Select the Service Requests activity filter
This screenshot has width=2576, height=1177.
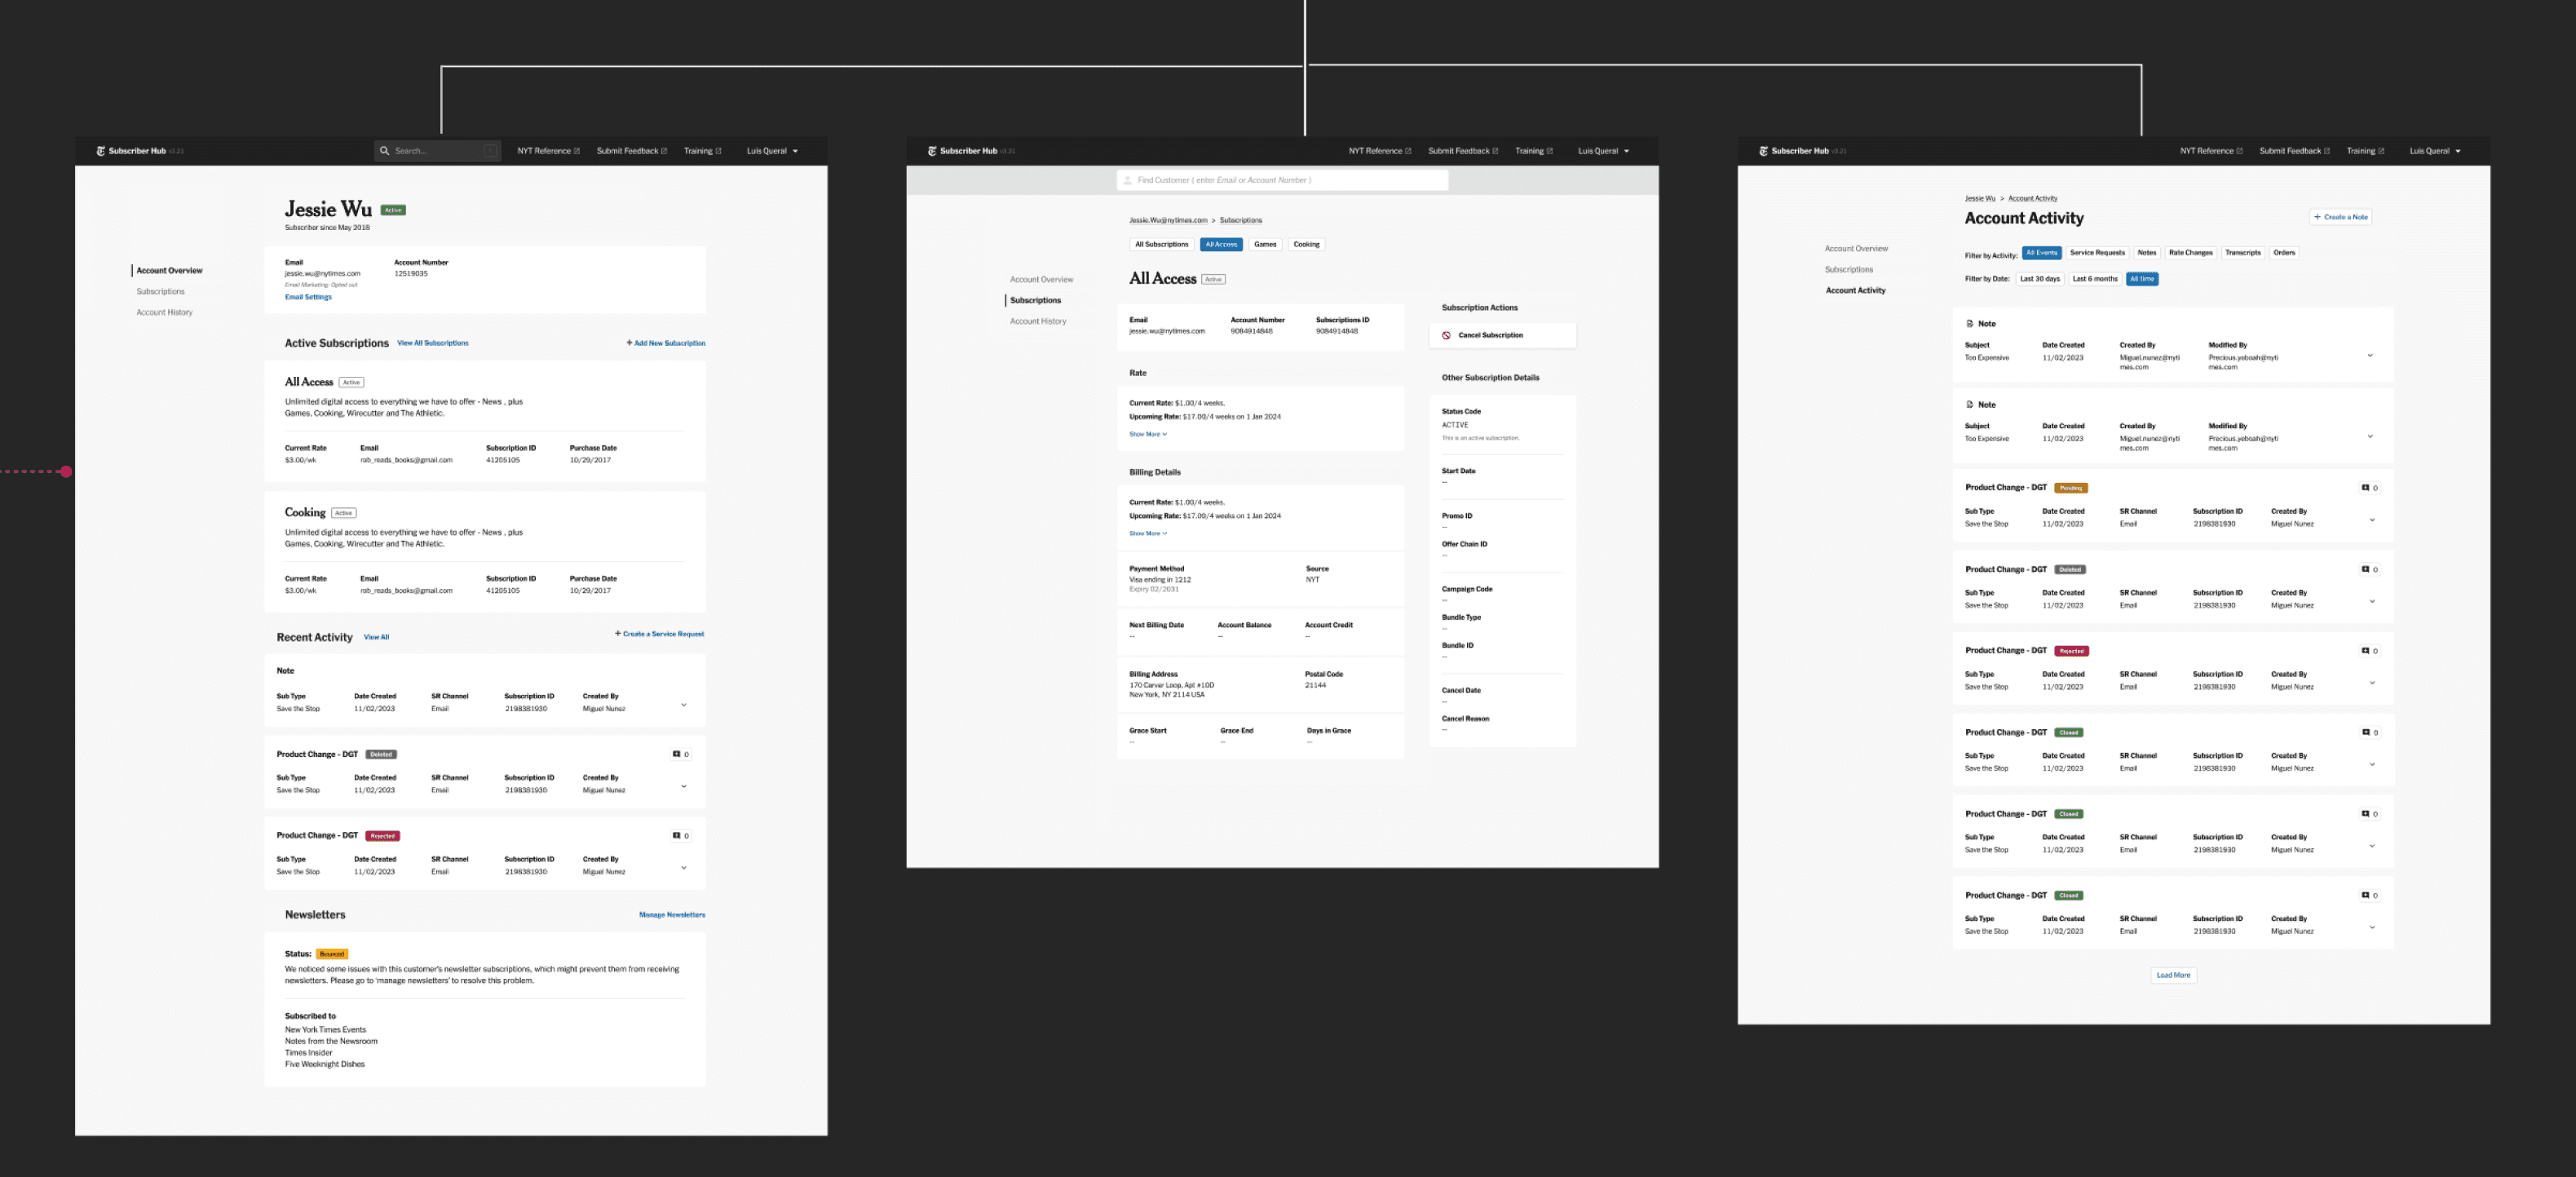click(x=2097, y=253)
